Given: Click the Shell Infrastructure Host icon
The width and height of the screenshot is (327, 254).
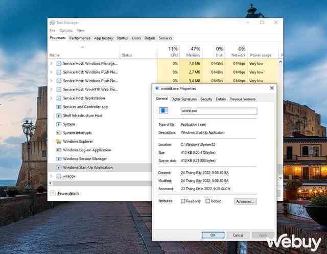Looking at the screenshot, I should 59,116.
